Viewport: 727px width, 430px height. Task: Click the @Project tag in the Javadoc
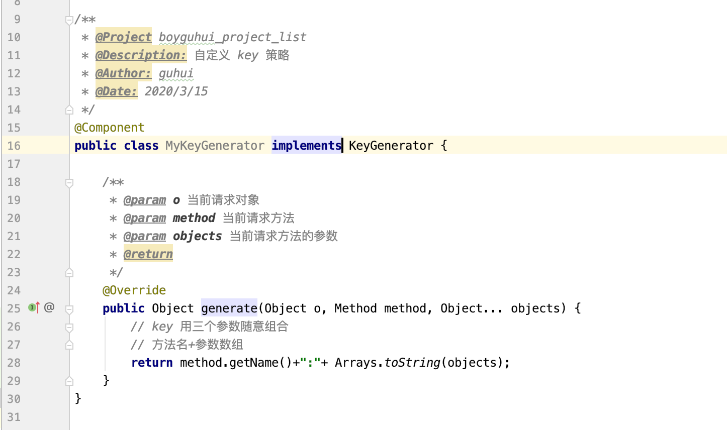click(124, 37)
